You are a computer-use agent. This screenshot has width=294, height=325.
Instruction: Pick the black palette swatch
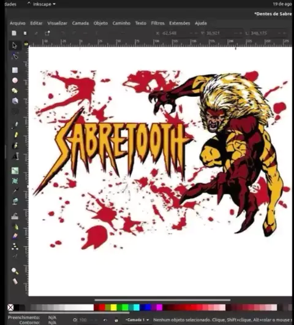click(17, 307)
